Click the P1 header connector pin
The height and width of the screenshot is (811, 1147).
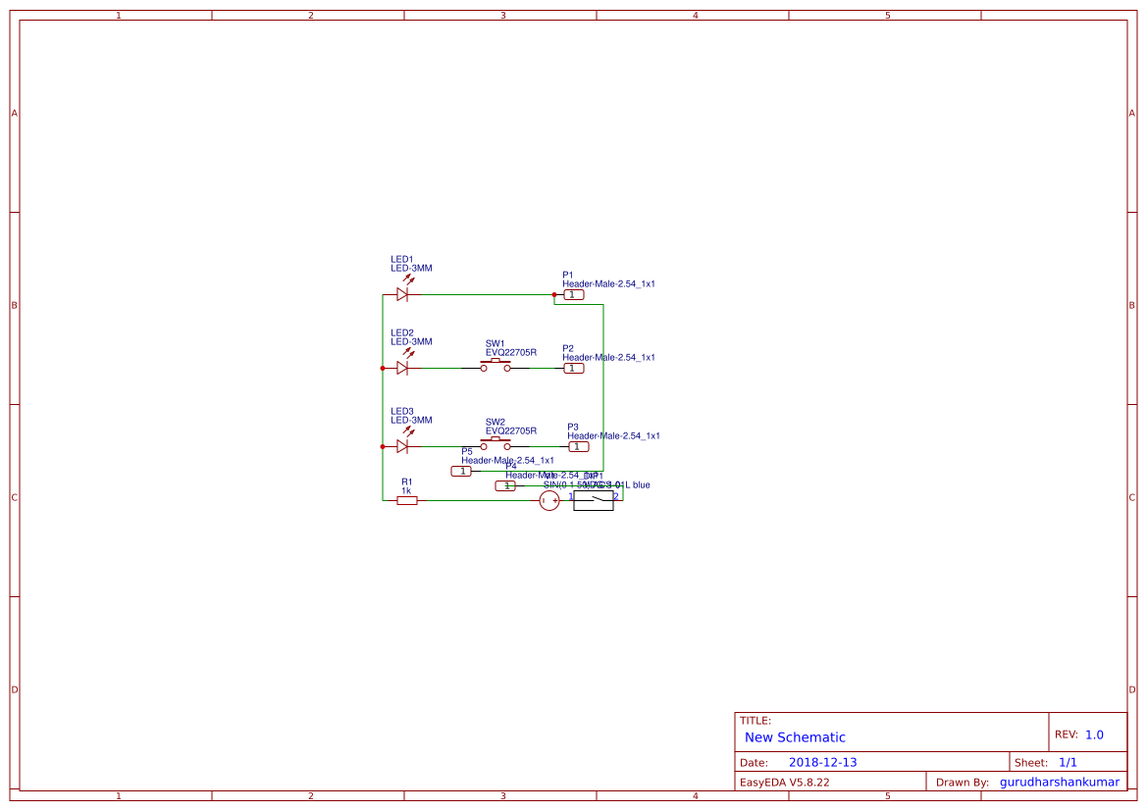coord(574,294)
